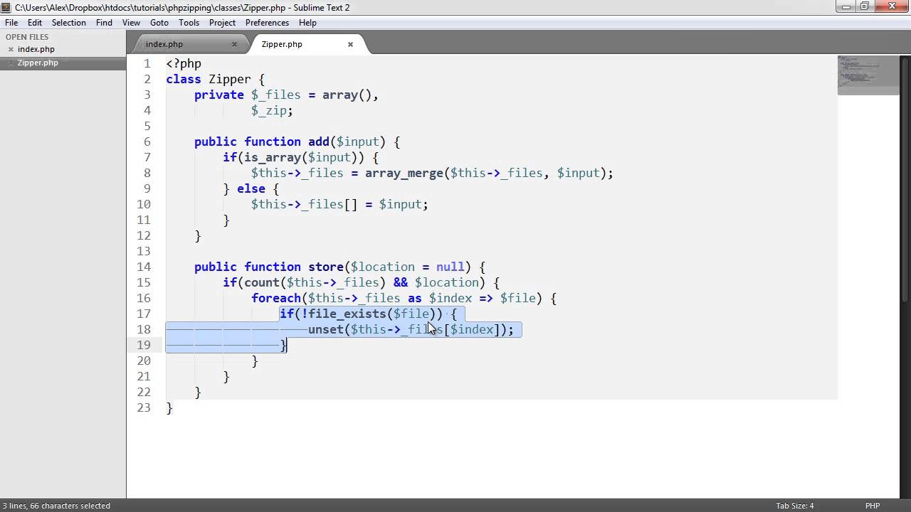Click 'public function add' text
This screenshot has height=512, width=911.
[x=262, y=142]
